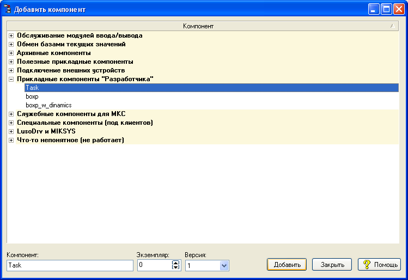Select 'Обслуживание модулей ввода/вывода' category label
Image resolution: width=408 pixels, height=280 pixels.
80,35
